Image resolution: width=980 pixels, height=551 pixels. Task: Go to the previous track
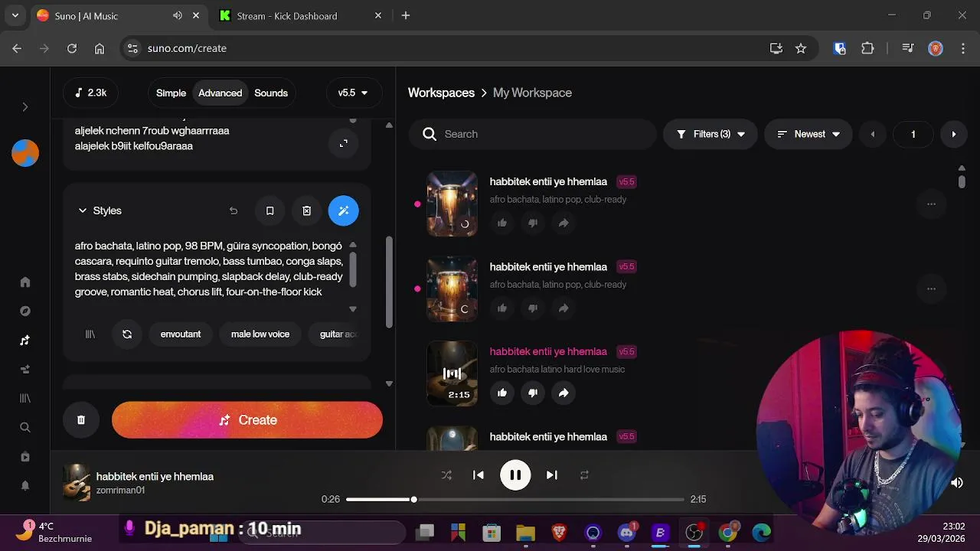point(479,475)
